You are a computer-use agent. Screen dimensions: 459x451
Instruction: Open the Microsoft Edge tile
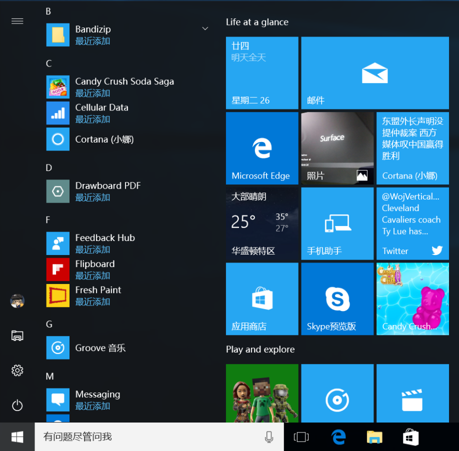point(262,148)
